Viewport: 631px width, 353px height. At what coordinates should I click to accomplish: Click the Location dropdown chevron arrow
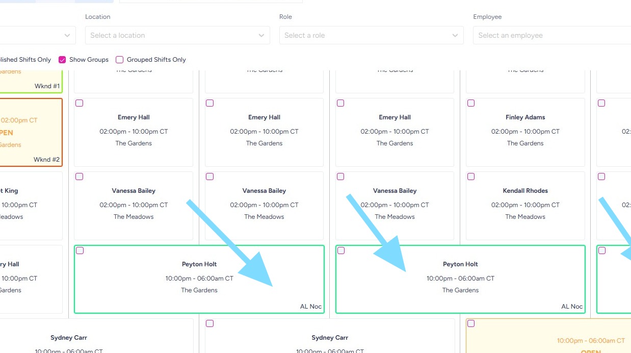pyautogui.click(x=261, y=35)
